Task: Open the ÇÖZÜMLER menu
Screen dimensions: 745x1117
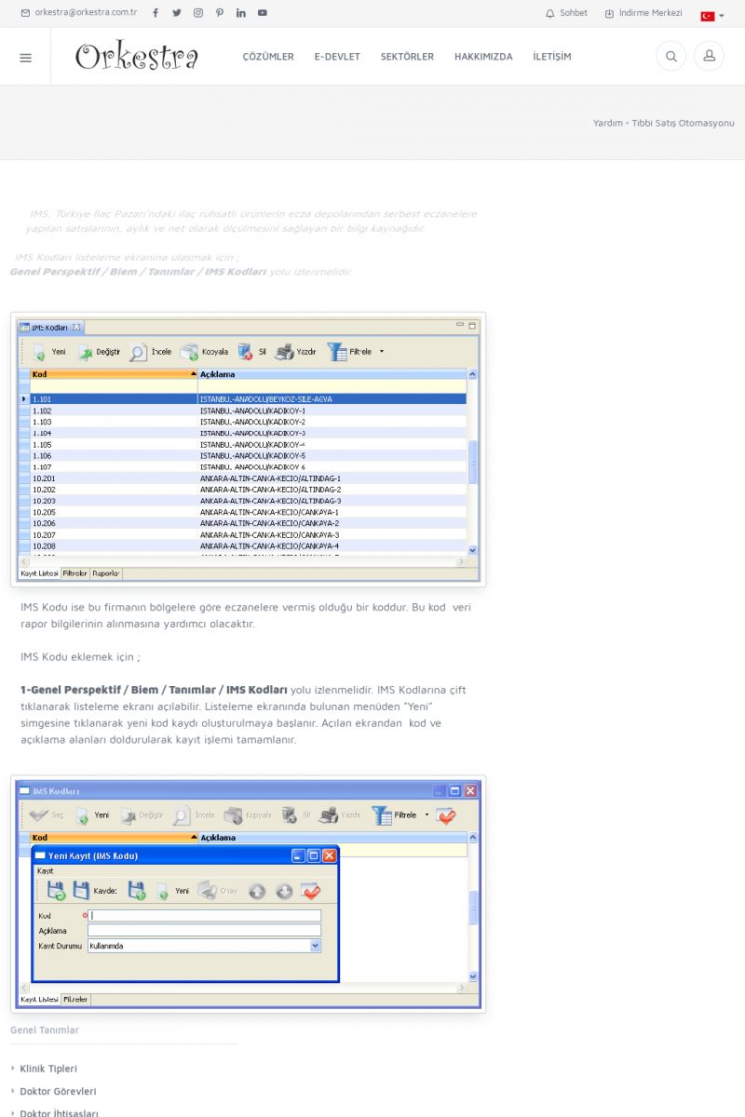Action: click(x=268, y=57)
